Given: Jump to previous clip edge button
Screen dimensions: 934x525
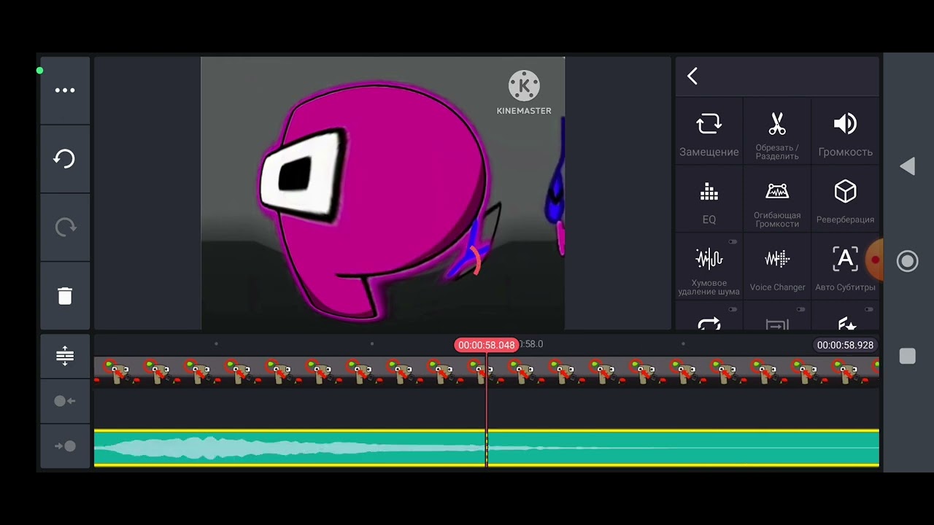Looking at the screenshot, I should (x=65, y=401).
